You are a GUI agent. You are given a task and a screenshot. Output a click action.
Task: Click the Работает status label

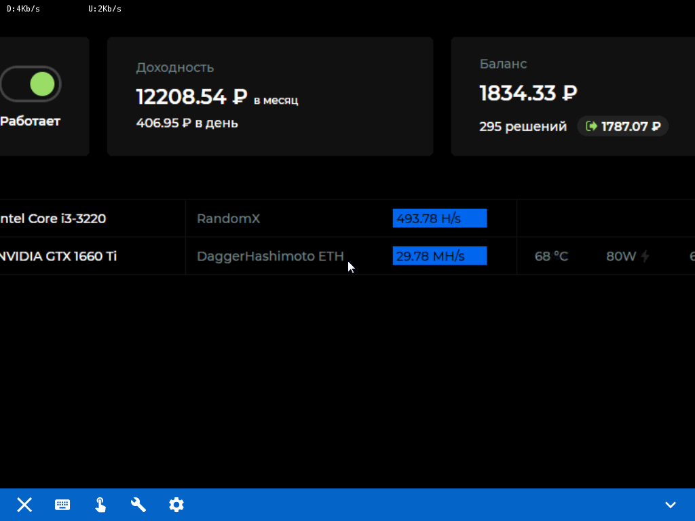(30, 121)
